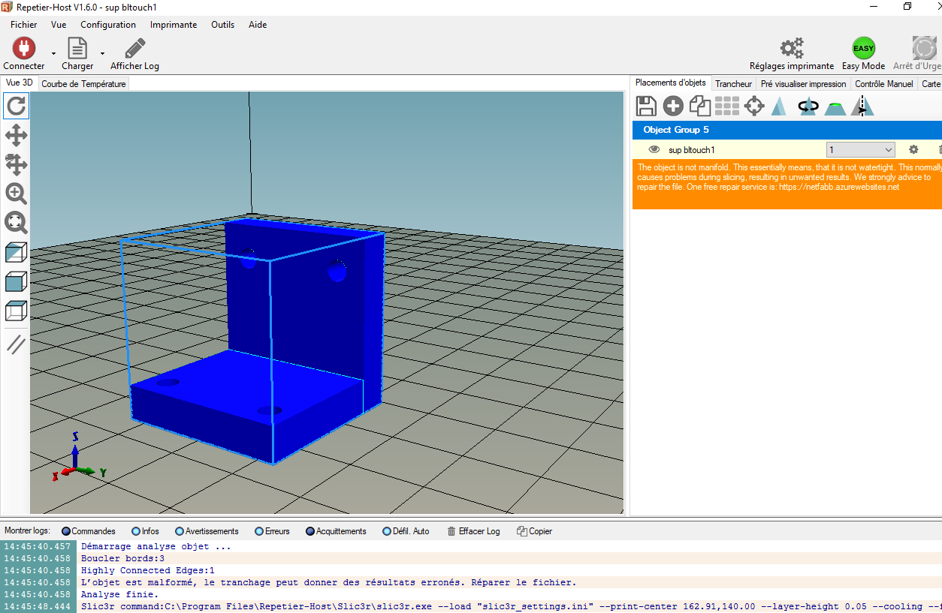Select the Placements d'objets tab
This screenshot has width=942, height=613.
[671, 83]
